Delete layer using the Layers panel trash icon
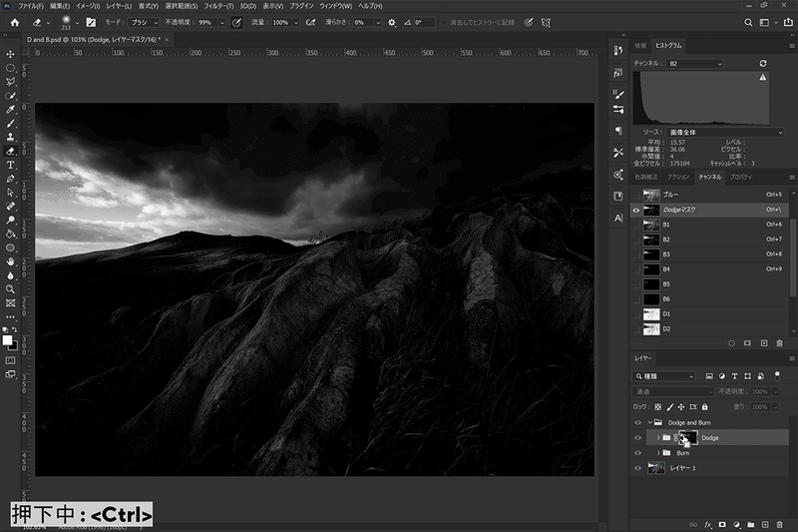This screenshot has height=532, width=798. pyautogui.click(x=779, y=524)
